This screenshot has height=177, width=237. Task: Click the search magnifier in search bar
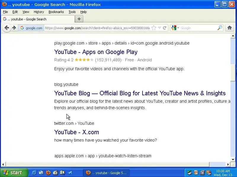pyautogui.click(x=220, y=28)
